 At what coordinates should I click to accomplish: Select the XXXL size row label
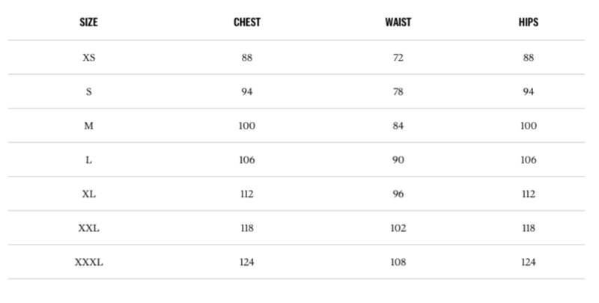[x=88, y=263]
